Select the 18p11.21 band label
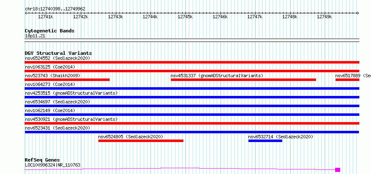Screen dimensions: 371x174 pos(35,36)
